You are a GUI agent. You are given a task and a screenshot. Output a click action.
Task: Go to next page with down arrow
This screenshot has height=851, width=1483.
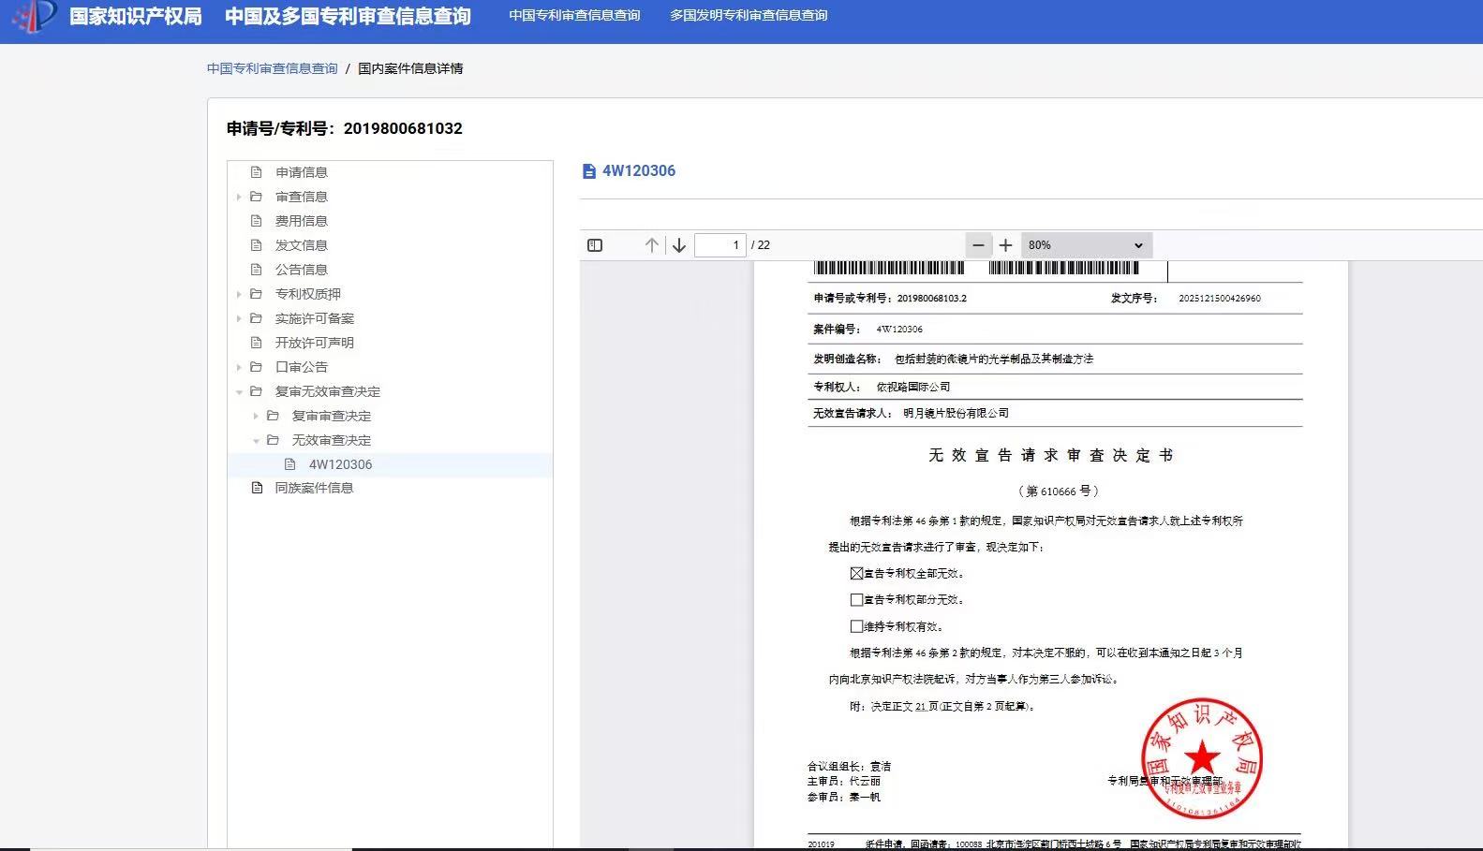[679, 245]
